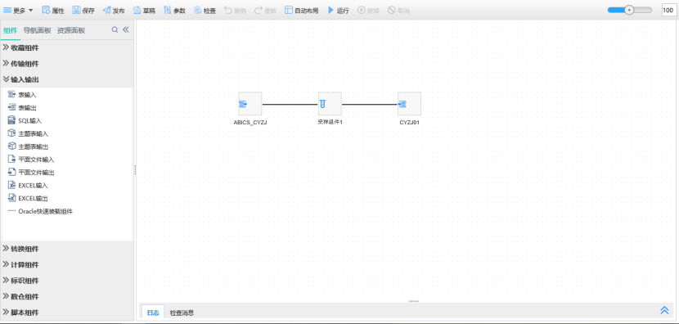This screenshot has width=679, height=324.
Task: Open the 更多 dropdown menu
Action: 18,11
